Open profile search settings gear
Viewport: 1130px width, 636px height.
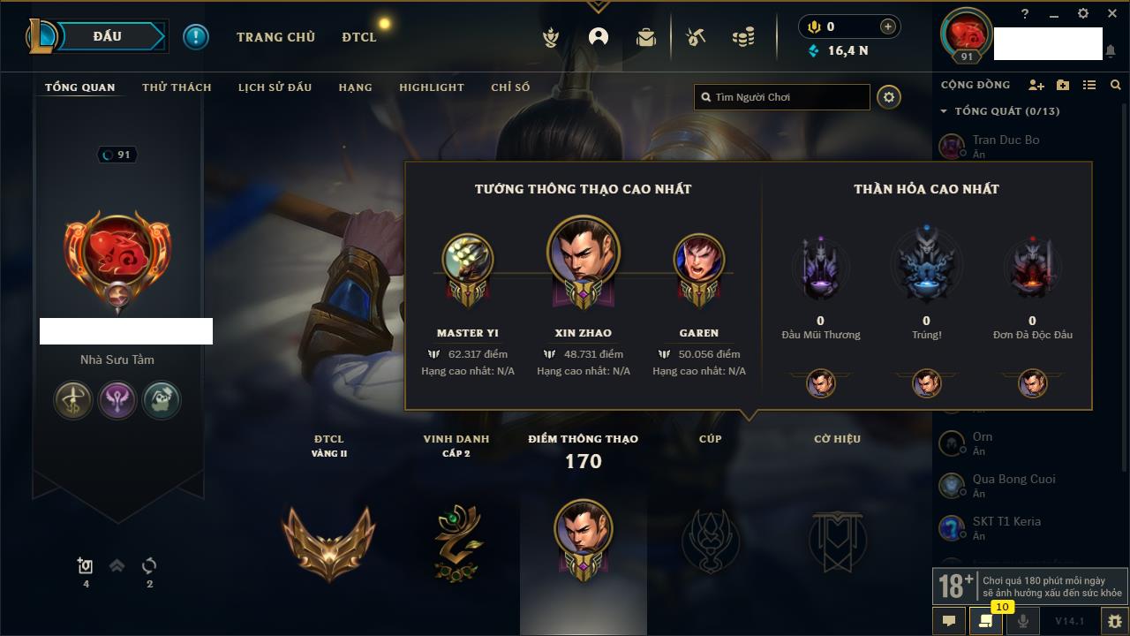point(889,97)
